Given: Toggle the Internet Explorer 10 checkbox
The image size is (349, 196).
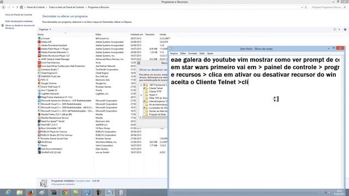Looking at the screenshot, I should click(144, 101).
